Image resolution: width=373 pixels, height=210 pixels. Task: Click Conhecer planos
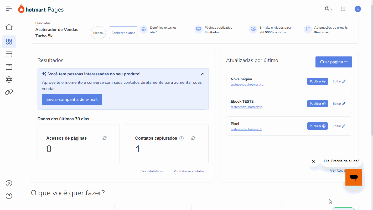(x=123, y=33)
